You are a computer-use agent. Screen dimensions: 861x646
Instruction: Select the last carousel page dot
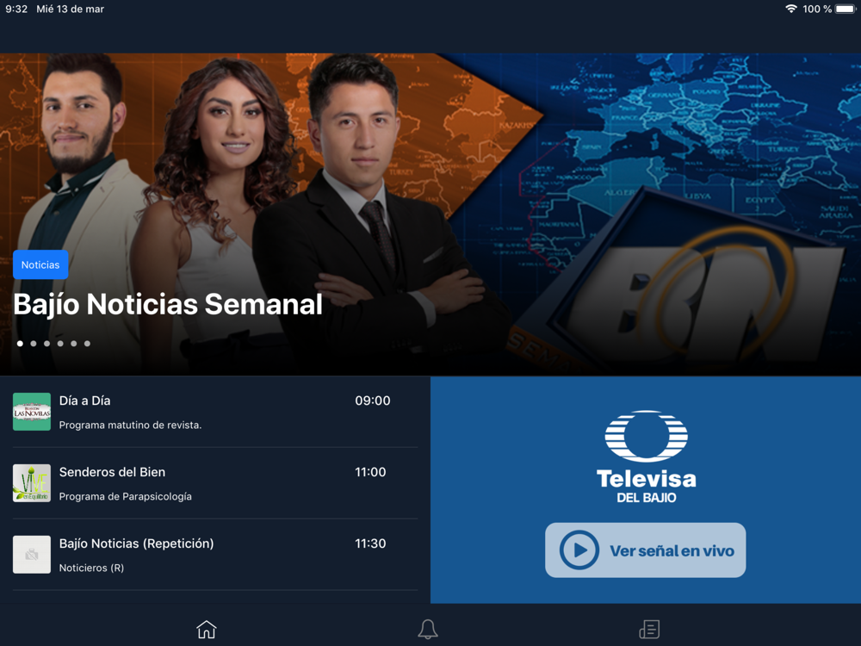click(87, 344)
